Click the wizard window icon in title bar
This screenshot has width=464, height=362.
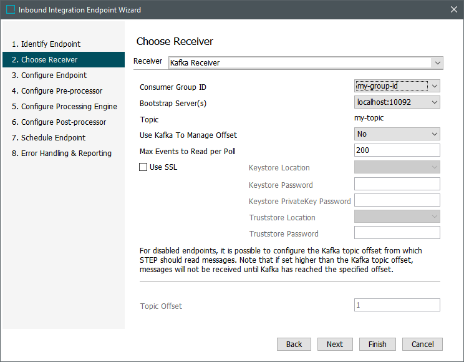pyautogui.click(x=10, y=10)
